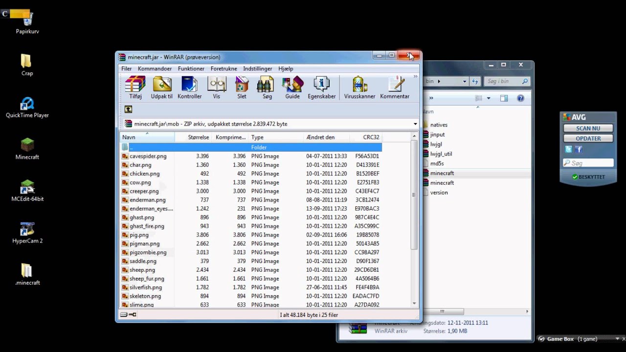Select the .minecraft desktop folder

click(x=27, y=275)
